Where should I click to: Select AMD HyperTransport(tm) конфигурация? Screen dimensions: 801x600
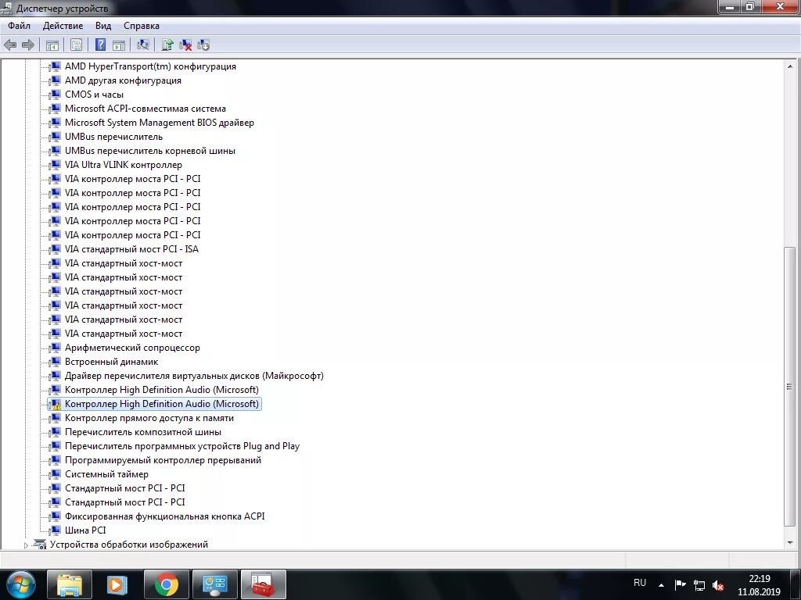[x=150, y=66]
